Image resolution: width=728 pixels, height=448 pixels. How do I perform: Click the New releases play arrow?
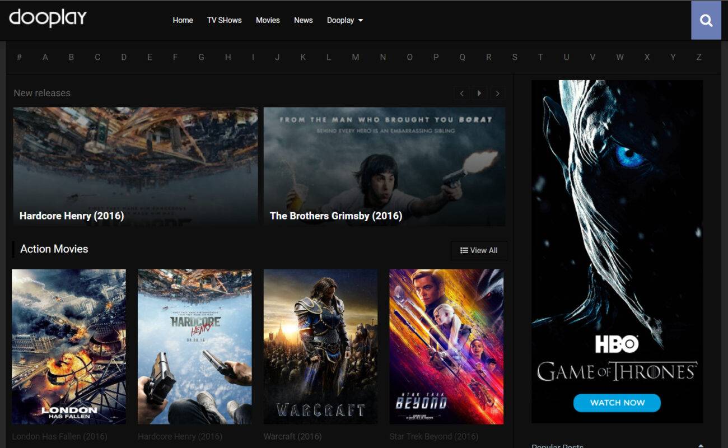[479, 94]
